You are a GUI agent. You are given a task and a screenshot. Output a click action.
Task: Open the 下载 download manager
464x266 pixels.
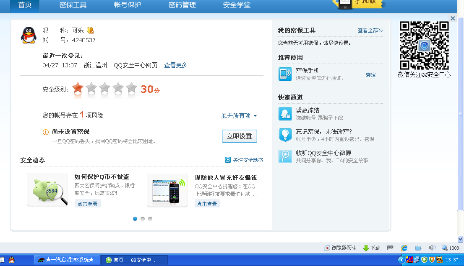[x=372, y=248]
